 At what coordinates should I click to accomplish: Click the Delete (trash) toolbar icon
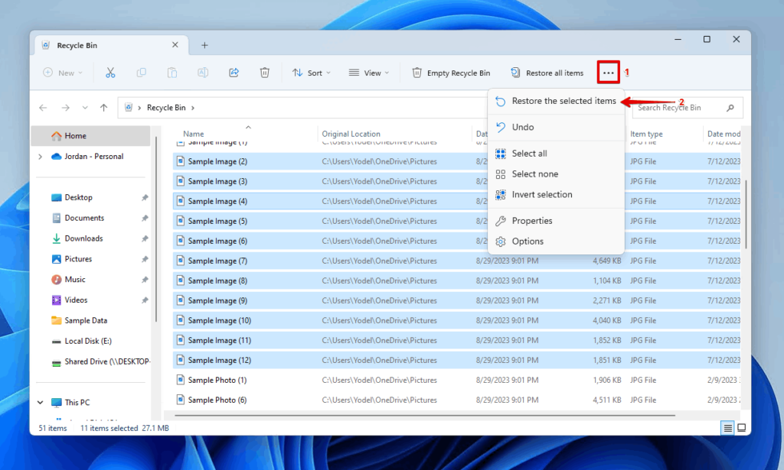tap(264, 72)
